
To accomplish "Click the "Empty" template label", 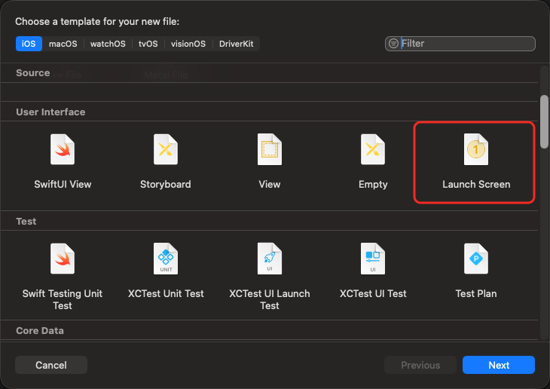I will (373, 184).
